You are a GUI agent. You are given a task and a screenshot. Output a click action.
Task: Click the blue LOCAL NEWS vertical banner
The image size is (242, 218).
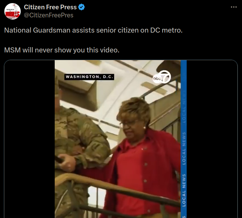coord(184,139)
